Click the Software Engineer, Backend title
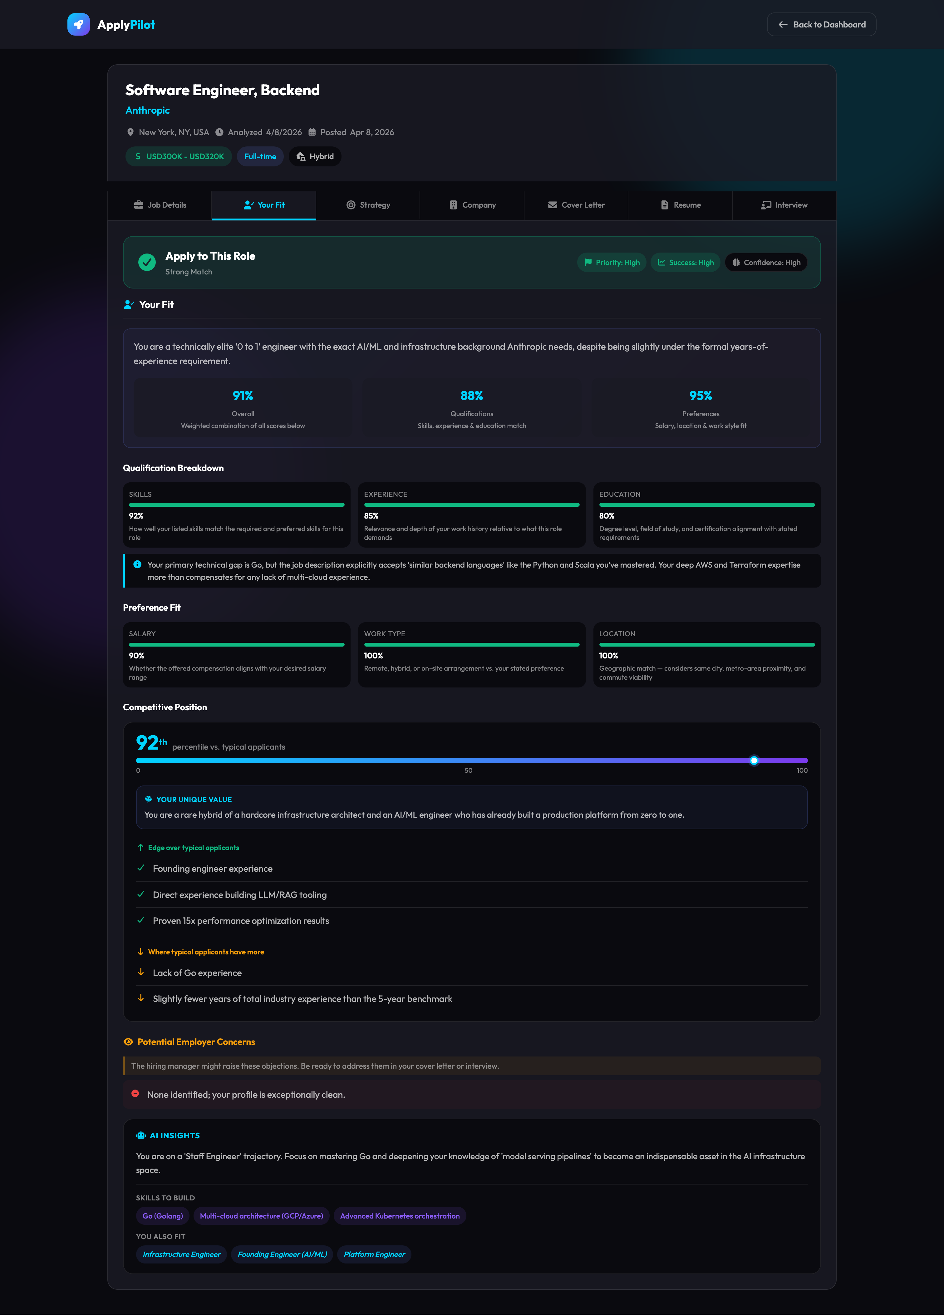This screenshot has width=944, height=1315. (x=223, y=90)
